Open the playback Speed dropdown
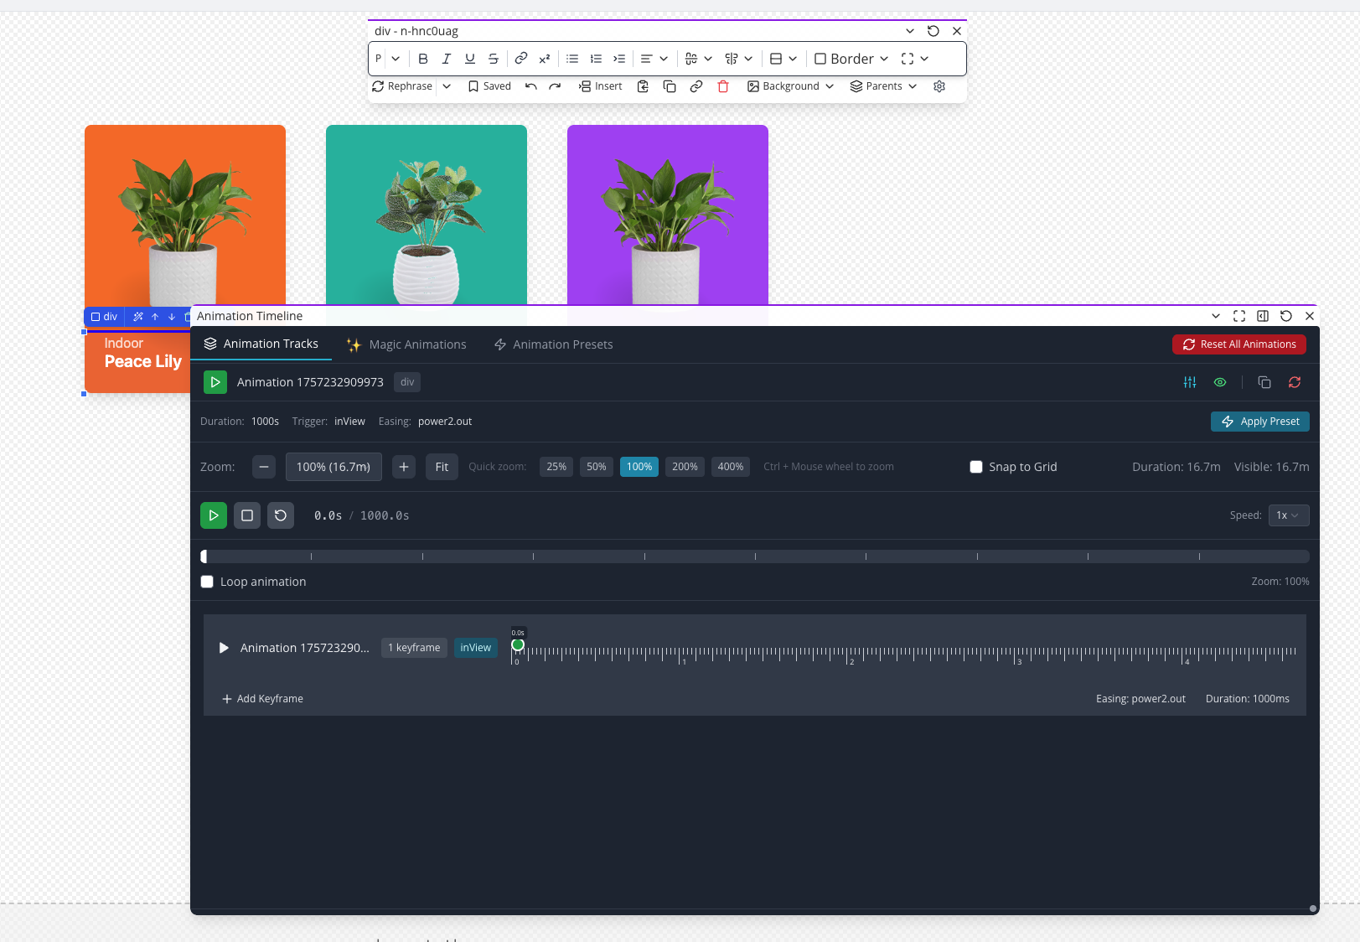The height and width of the screenshot is (942, 1360). pyautogui.click(x=1288, y=515)
